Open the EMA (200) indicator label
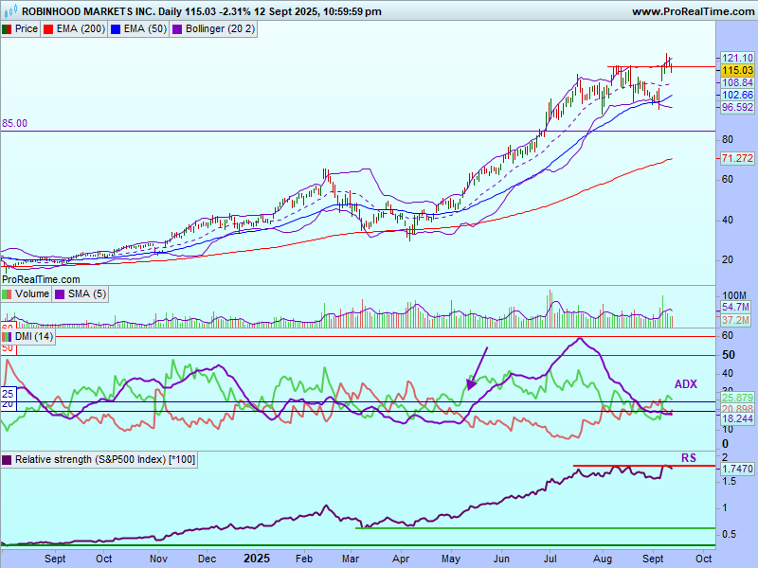The width and height of the screenshot is (758, 568). [79, 29]
